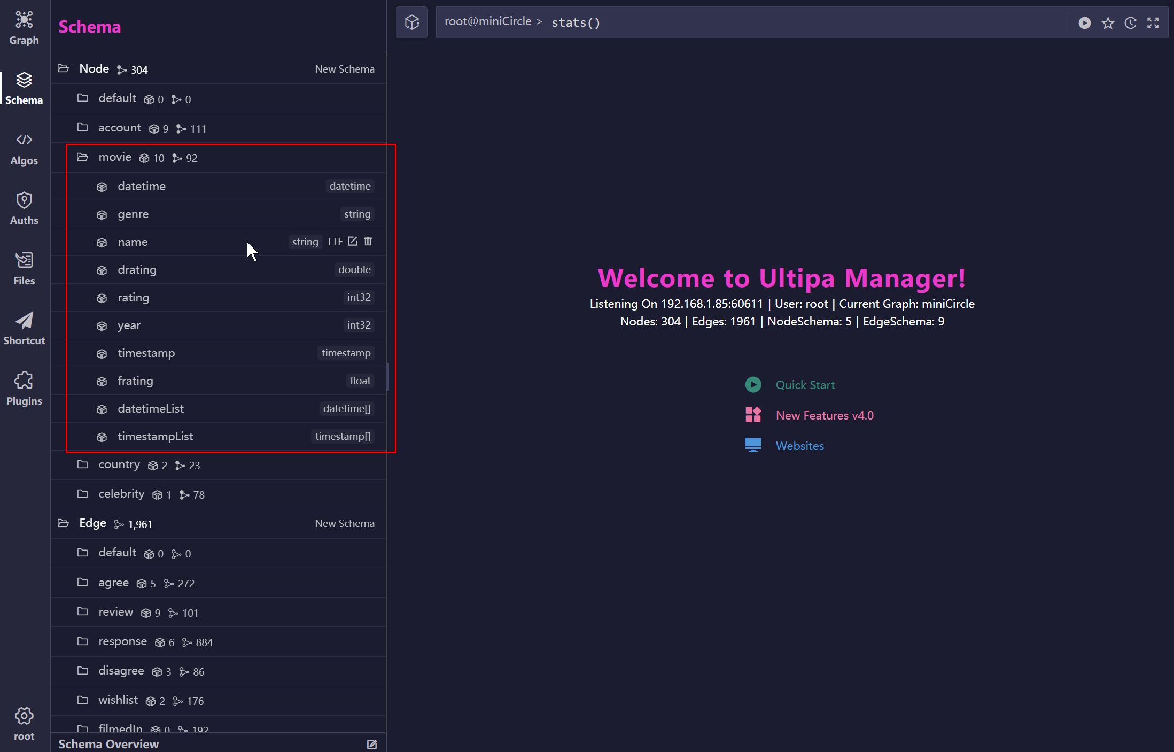The height and width of the screenshot is (752, 1174).
Task: Click the schema panel scrollbar thumb
Action: point(387,377)
